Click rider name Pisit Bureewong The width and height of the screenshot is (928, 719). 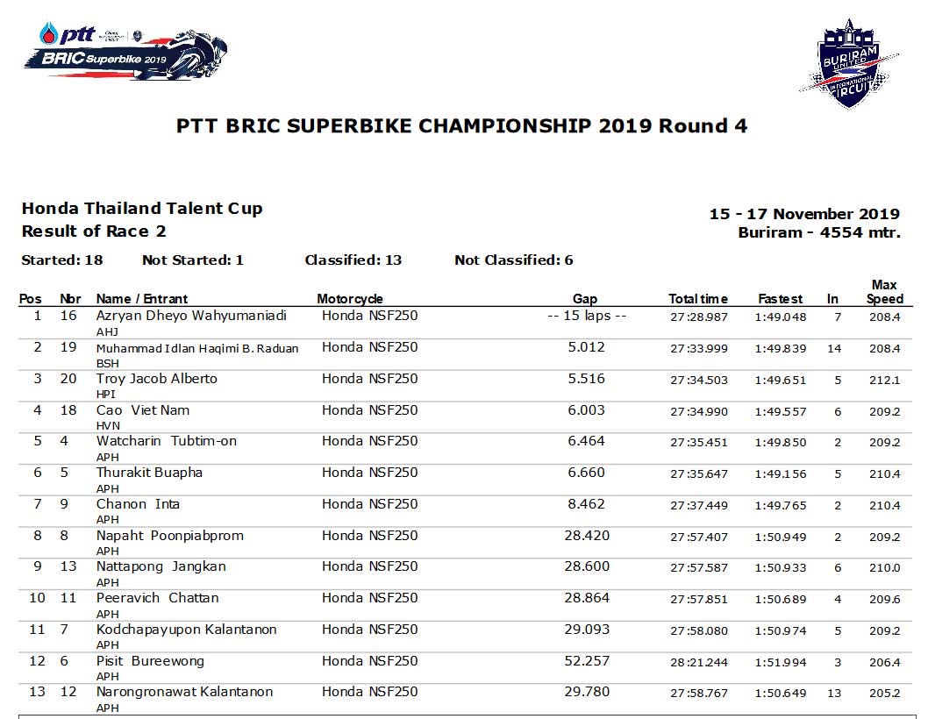(x=150, y=661)
